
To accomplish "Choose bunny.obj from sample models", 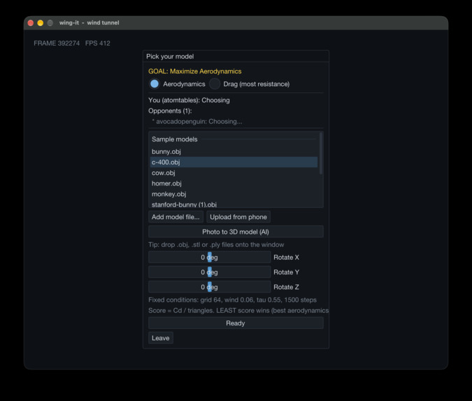I will click(x=234, y=152).
